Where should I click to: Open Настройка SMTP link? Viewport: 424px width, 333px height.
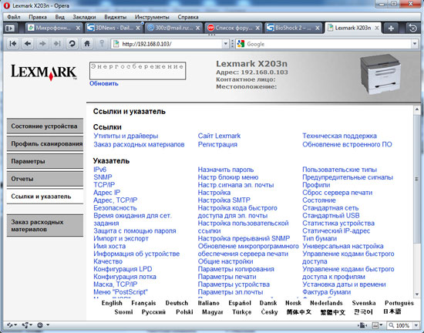[224, 200]
